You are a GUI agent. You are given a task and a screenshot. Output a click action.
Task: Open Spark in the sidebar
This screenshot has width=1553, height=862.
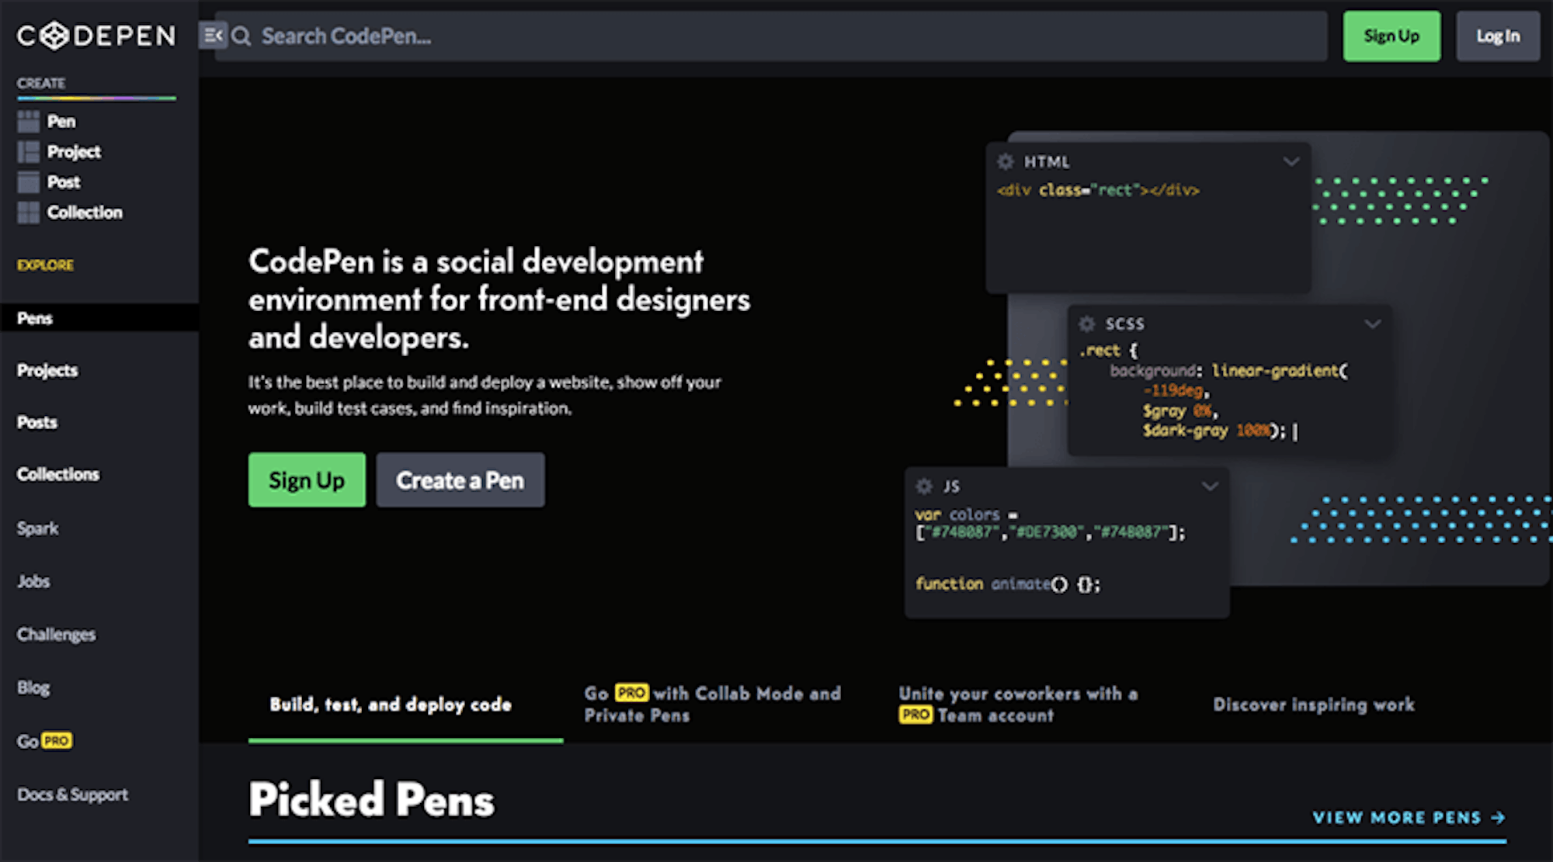point(38,528)
